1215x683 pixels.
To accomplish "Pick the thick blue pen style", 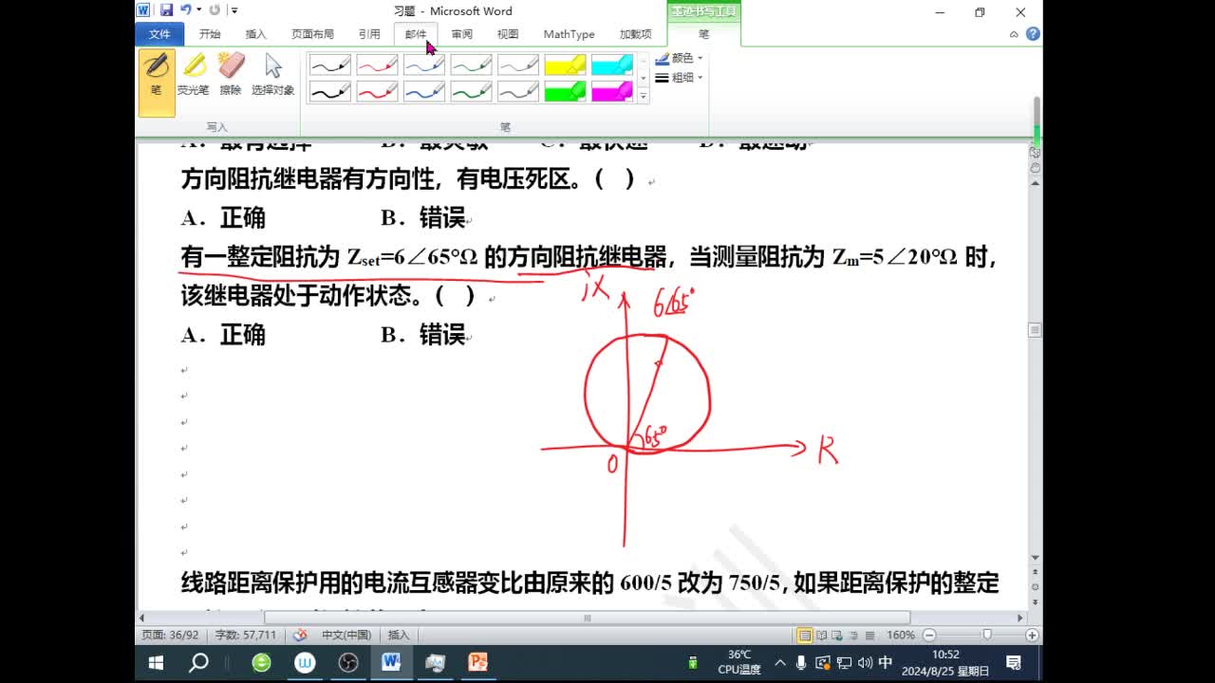I will pyautogui.click(x=424, y=91).
